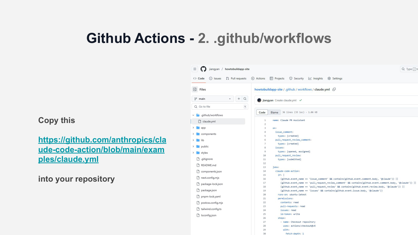Open tailwind.config.ts file
The image size is (418, 235).
tap(211, 209)
